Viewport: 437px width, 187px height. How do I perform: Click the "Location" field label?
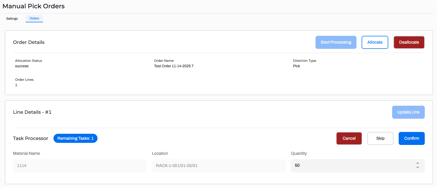(x=160, y=153)
